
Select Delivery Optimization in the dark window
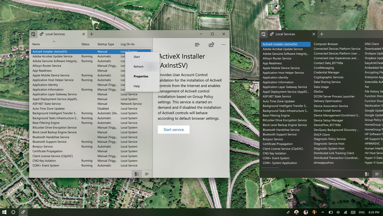[328, 101]
